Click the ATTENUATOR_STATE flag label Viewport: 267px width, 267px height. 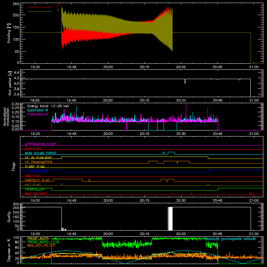[x=40, y=144]
